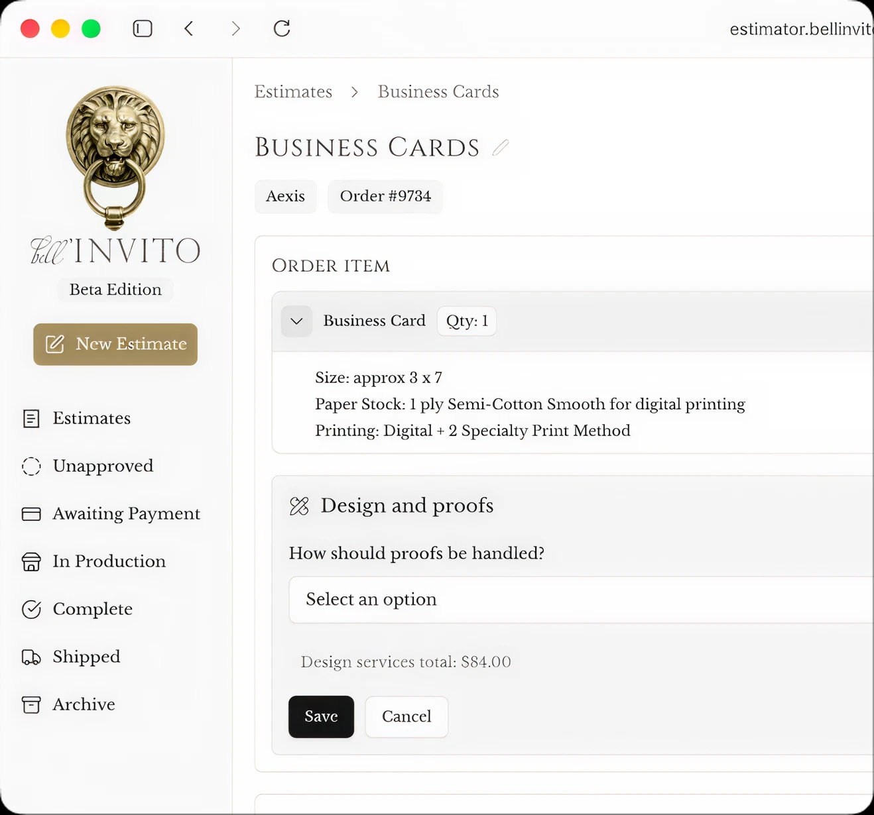Click the Estimates breadcrumb link

coord(293,91)
